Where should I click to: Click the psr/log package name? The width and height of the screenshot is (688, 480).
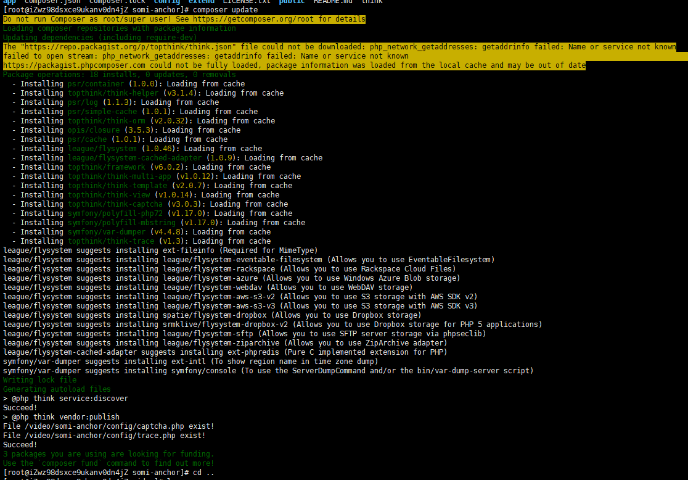coord(83,102)
